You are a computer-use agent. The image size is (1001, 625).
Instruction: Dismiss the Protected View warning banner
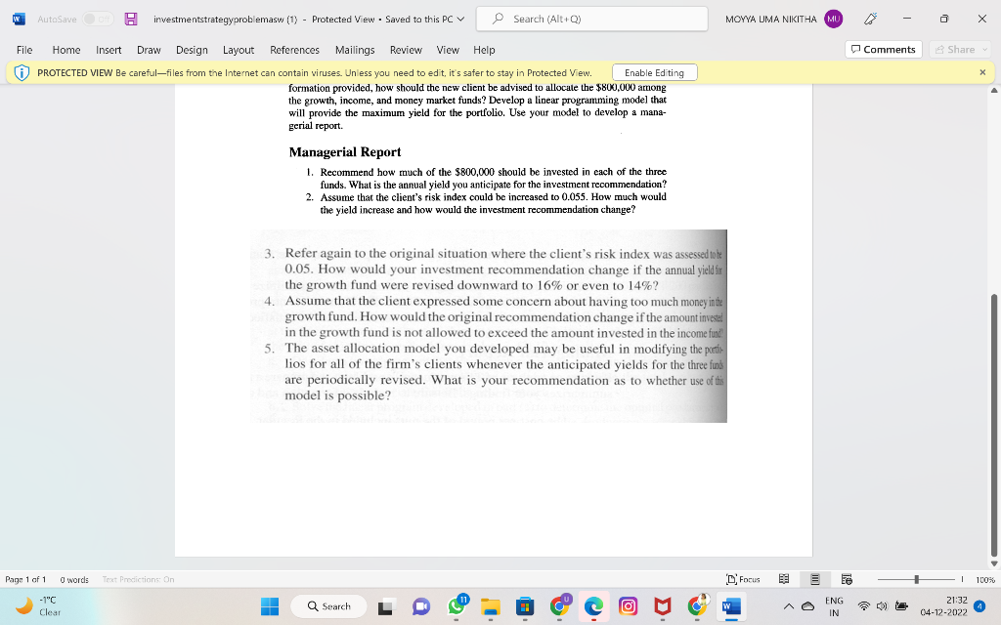[981, 72]
